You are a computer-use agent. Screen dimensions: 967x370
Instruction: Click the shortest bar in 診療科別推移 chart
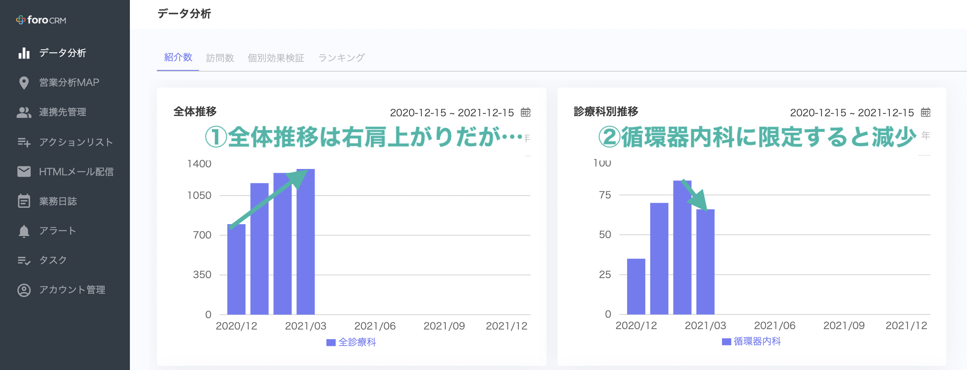click(636, 287)
